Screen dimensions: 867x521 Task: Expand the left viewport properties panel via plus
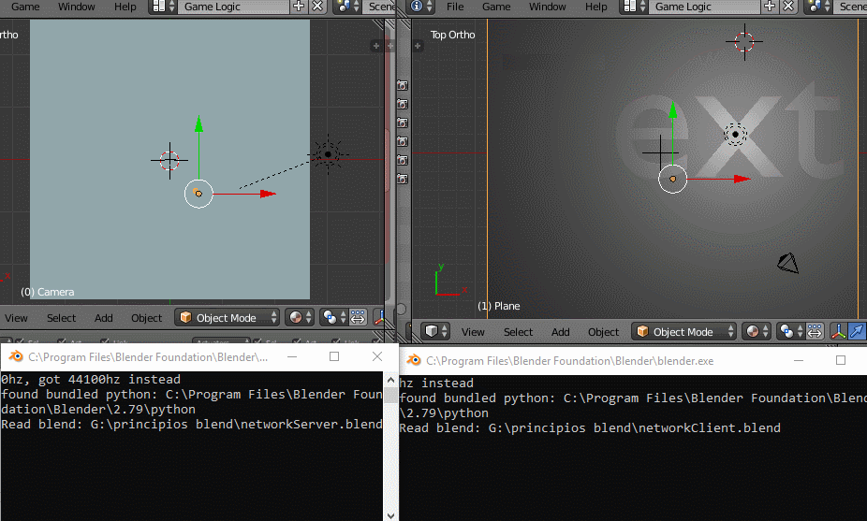click(376, 46)
